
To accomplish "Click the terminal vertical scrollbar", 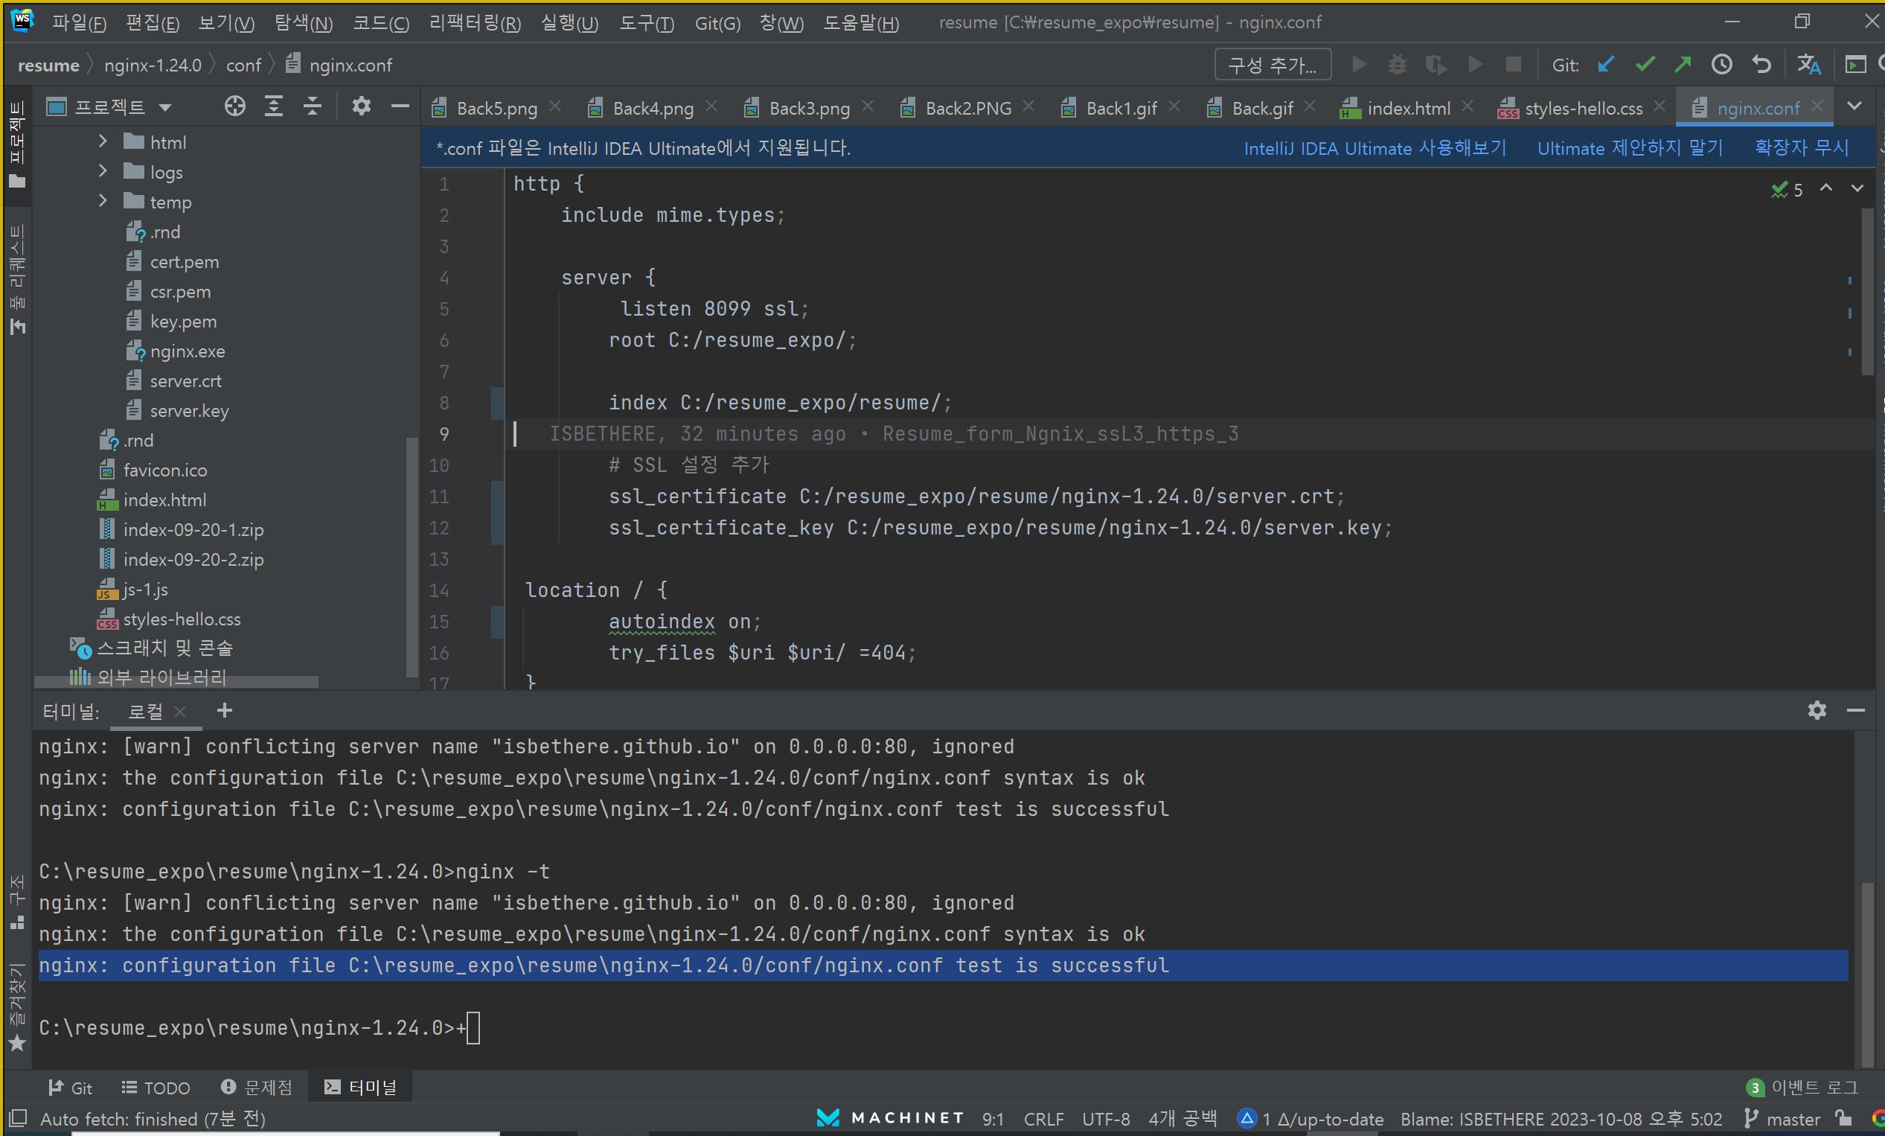I will point(1866,974).
